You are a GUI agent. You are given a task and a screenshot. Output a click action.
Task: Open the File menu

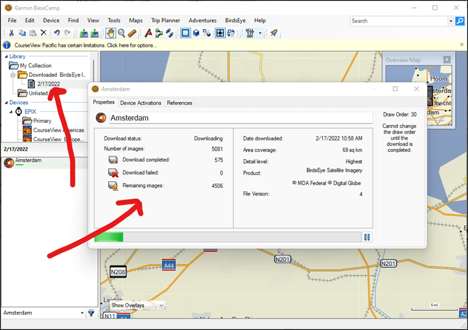click(x=12, y=21)
